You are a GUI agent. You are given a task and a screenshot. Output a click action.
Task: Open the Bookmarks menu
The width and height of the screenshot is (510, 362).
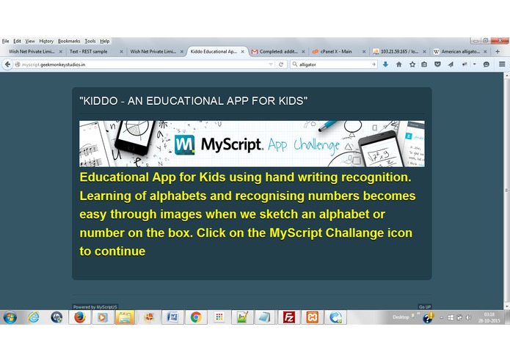coord(69,41)
